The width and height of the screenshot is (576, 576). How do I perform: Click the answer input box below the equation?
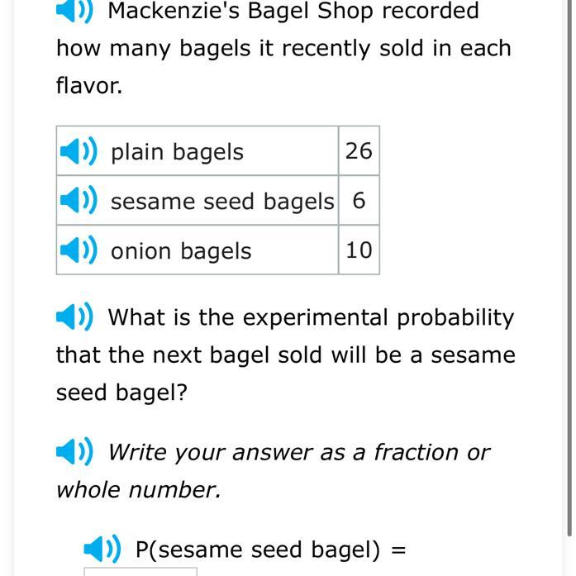[x=140, y=572]
